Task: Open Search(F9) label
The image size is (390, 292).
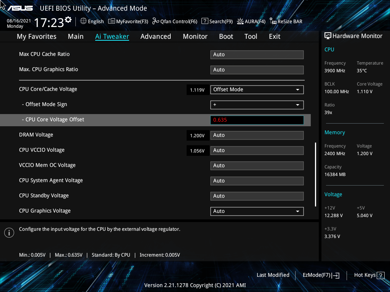Action: 221,22
